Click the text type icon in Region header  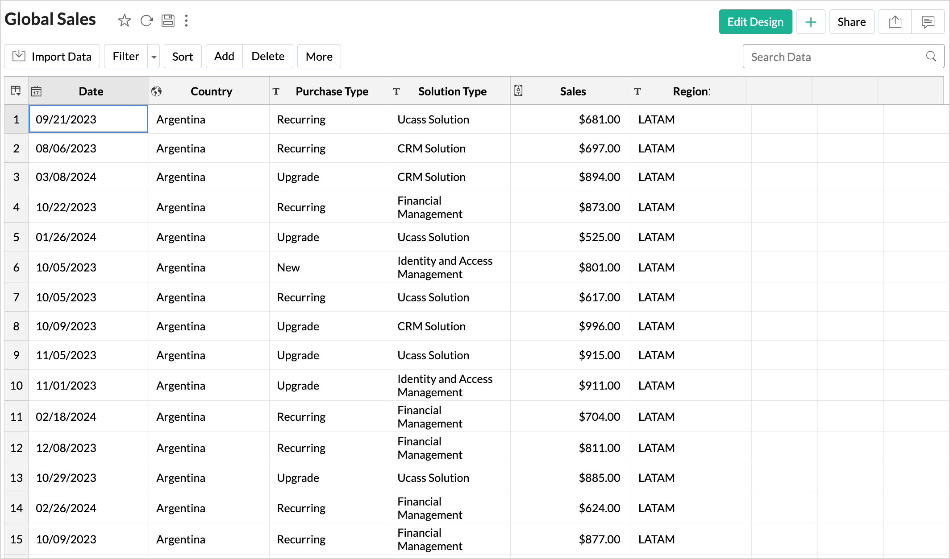[637, 91]
